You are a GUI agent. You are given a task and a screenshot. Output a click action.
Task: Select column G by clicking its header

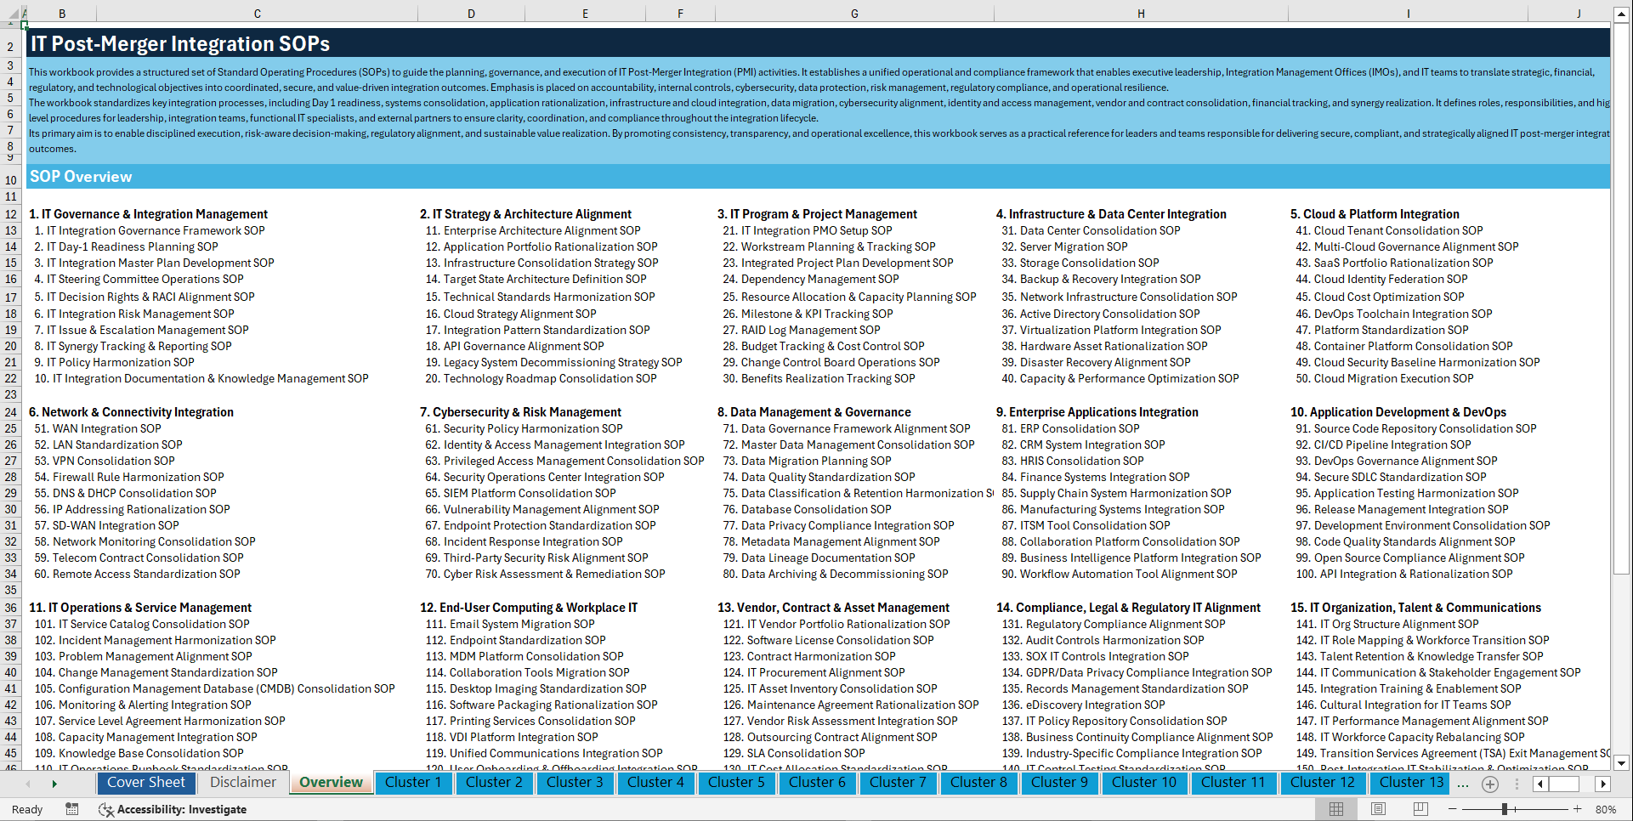(x=853, y=14)
